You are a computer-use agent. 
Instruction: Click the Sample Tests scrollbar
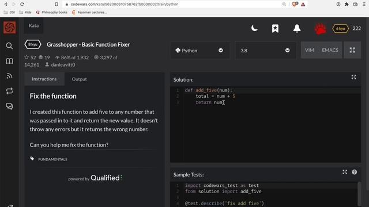pos(359,194)
